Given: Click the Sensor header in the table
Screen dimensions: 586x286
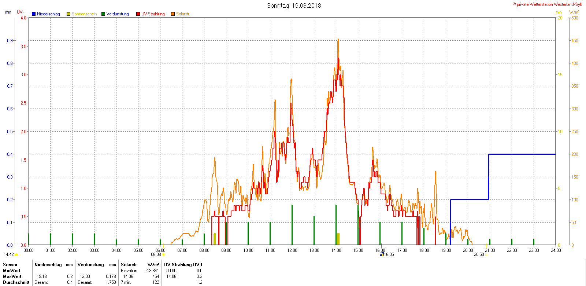Looking at the screenshot, I should point(10,265).
